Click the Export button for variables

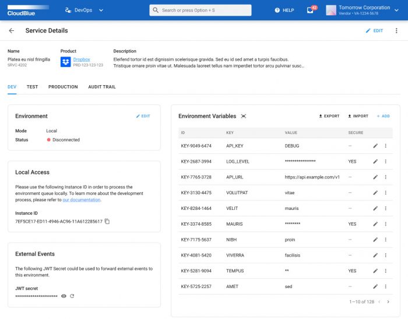[x=329, y=116]
